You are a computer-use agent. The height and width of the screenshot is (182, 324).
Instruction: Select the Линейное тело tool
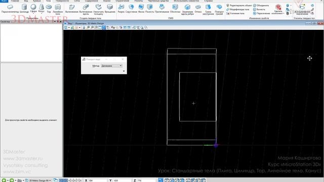point(58,9)
